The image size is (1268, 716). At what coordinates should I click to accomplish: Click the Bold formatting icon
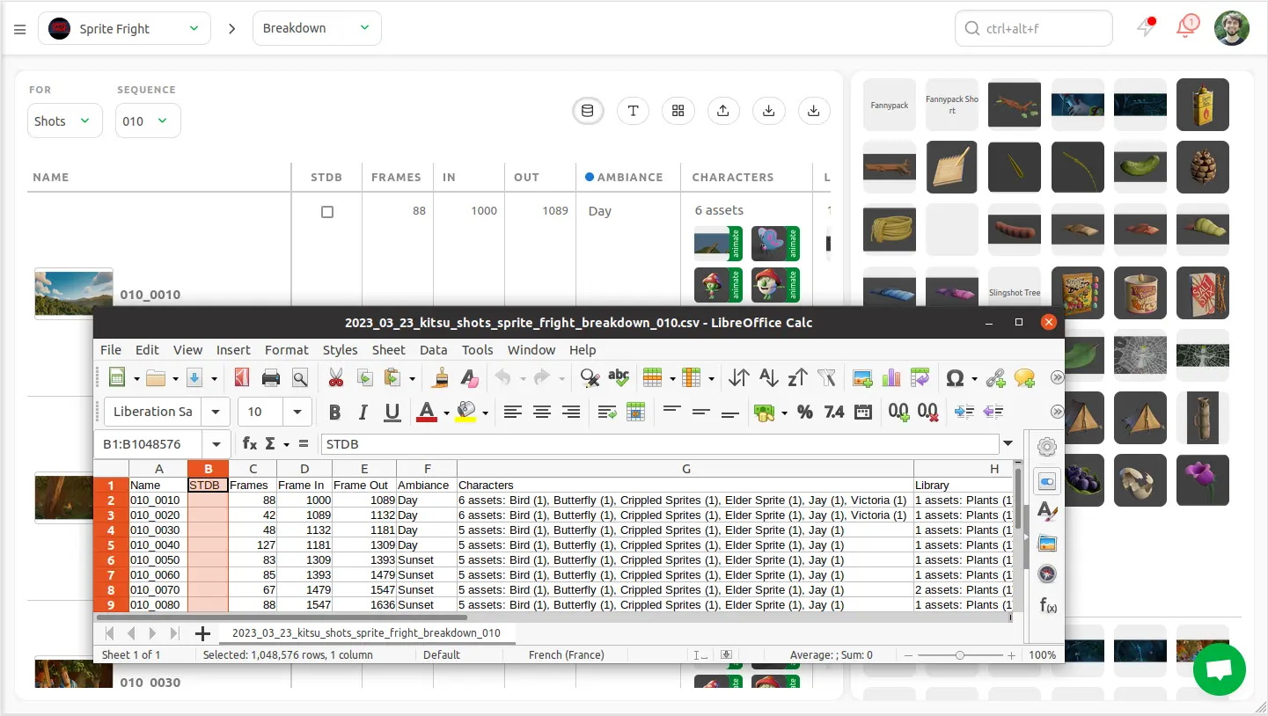point(334,413)
